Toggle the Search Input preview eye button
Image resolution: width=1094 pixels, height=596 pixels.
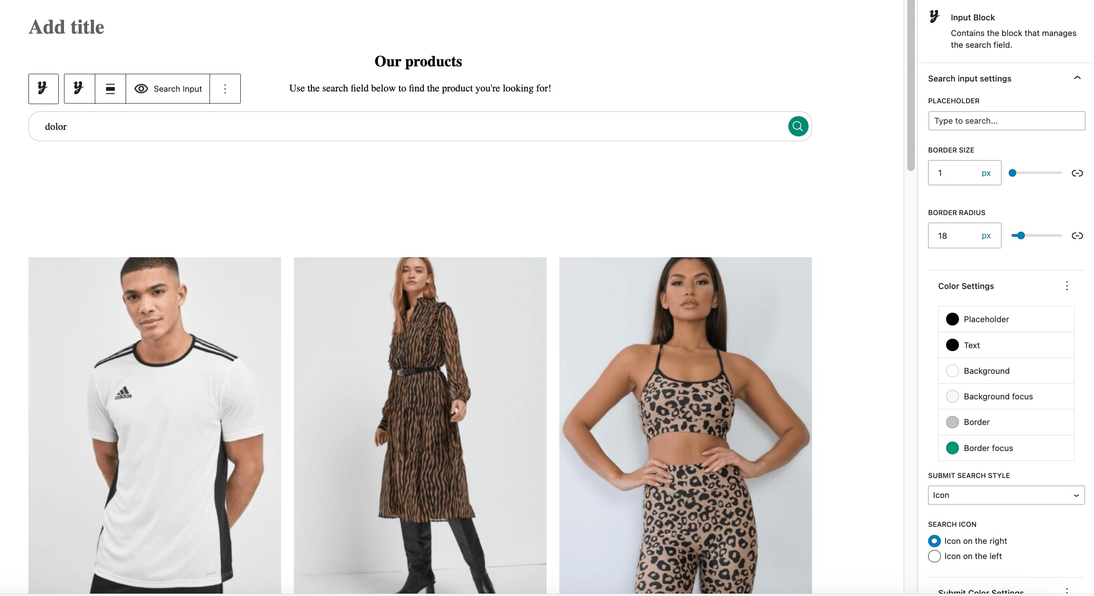(x=168, y=89)
